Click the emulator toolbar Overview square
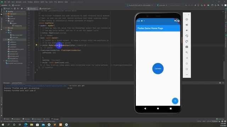The width and height of the screenshot is (227, 127). tap(187, 69)
